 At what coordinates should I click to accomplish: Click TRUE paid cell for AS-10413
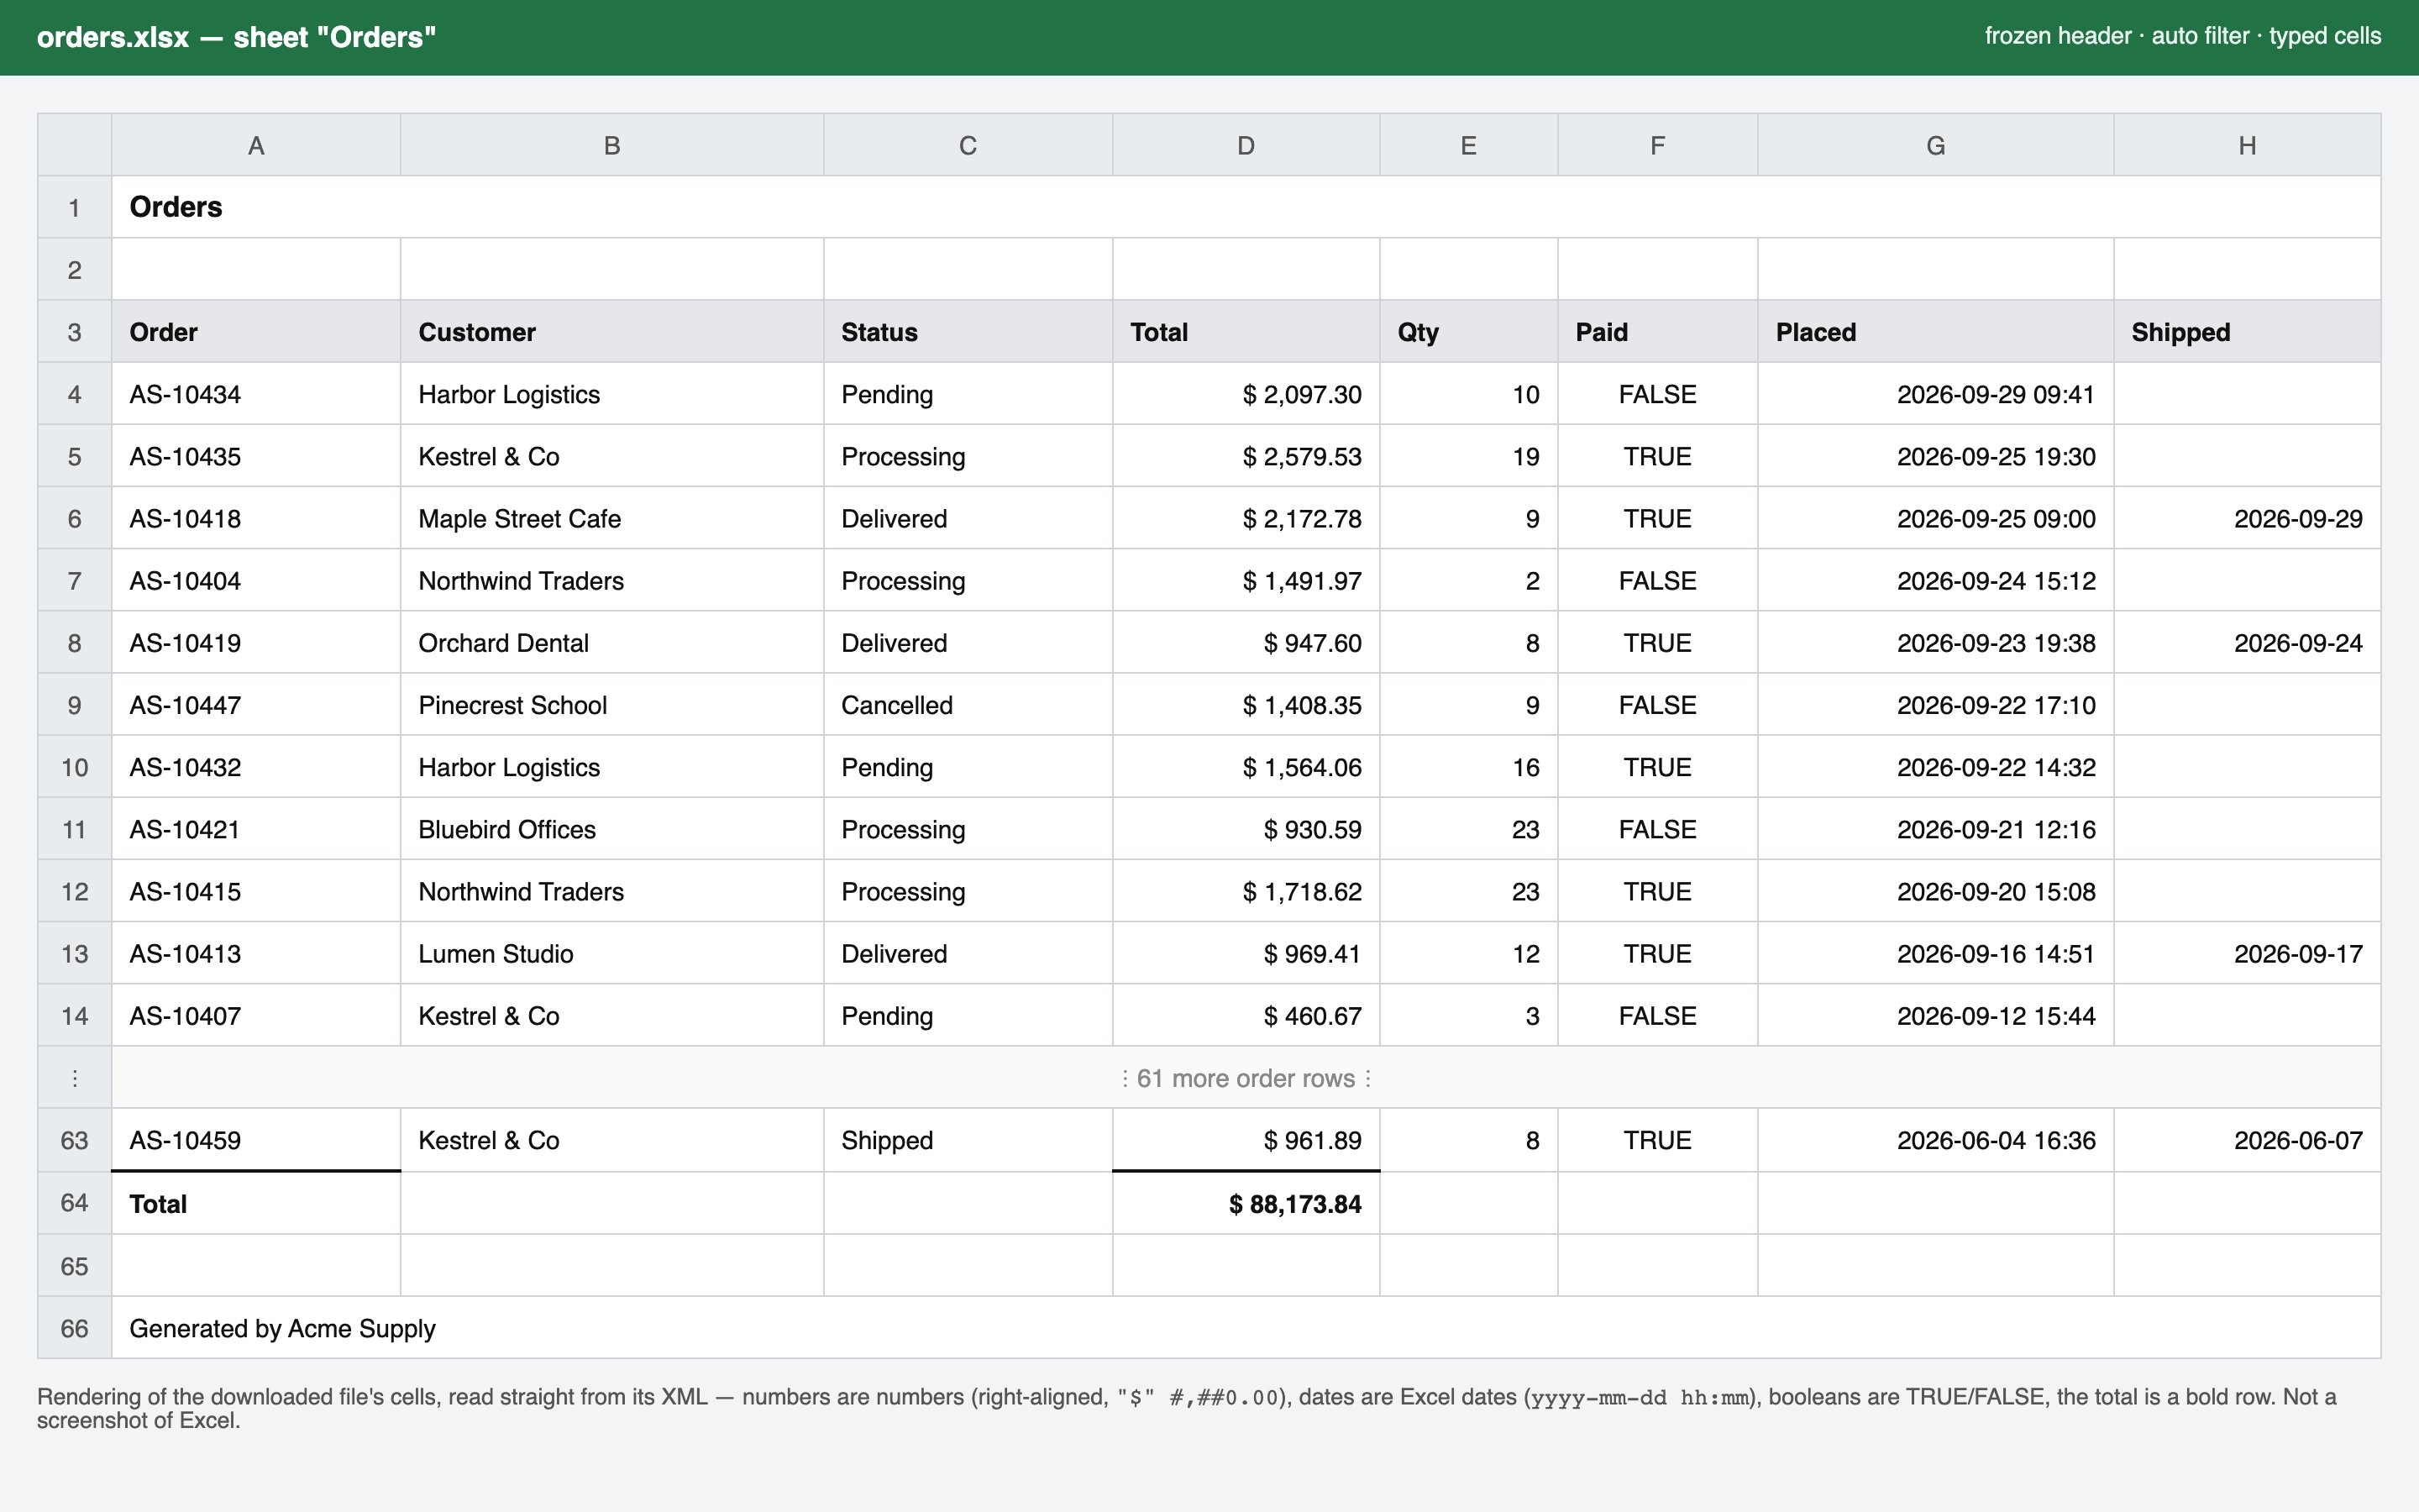click(1657, 954)
